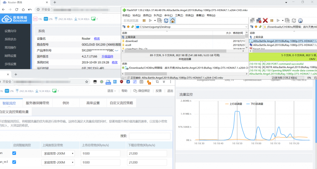The image size is (317, 169).
Task: Click the local file list horizontal scrollbar
Action: [x=183, y=51]
